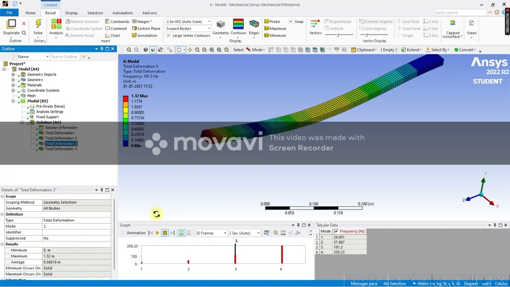Stop the animation

click(x=165, y=233)
